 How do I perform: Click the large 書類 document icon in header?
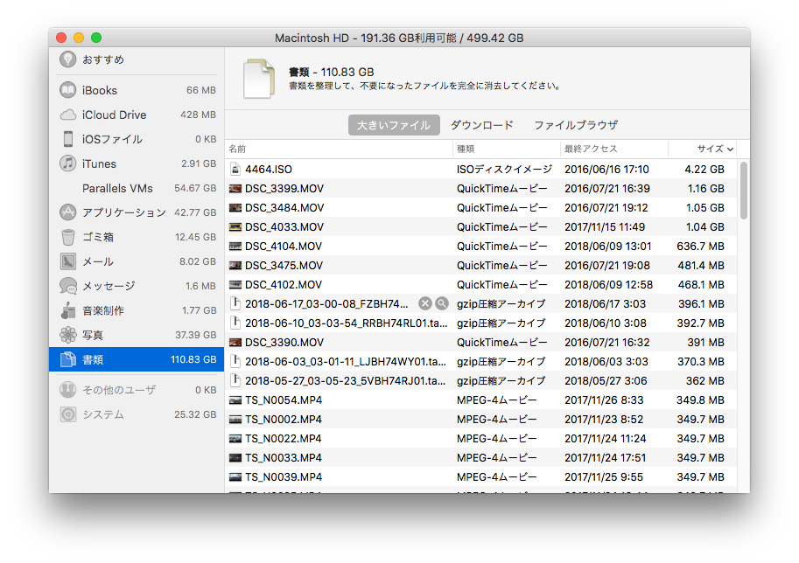[x=259, y=79]
